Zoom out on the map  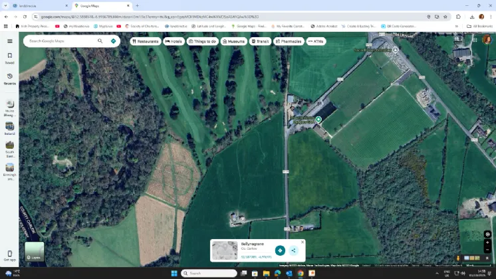[487, 250]
